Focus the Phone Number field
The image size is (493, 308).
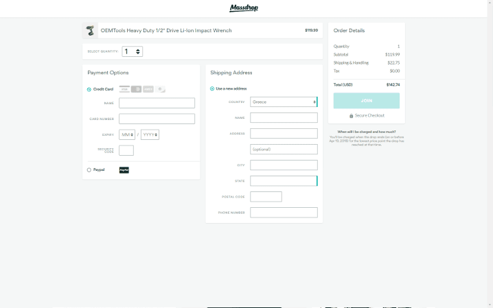[x=284, y=213]
